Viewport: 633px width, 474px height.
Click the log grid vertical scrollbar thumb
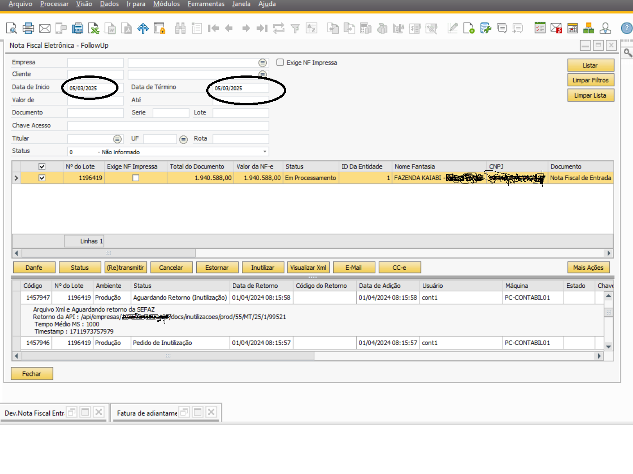click(x=609, y=313)
